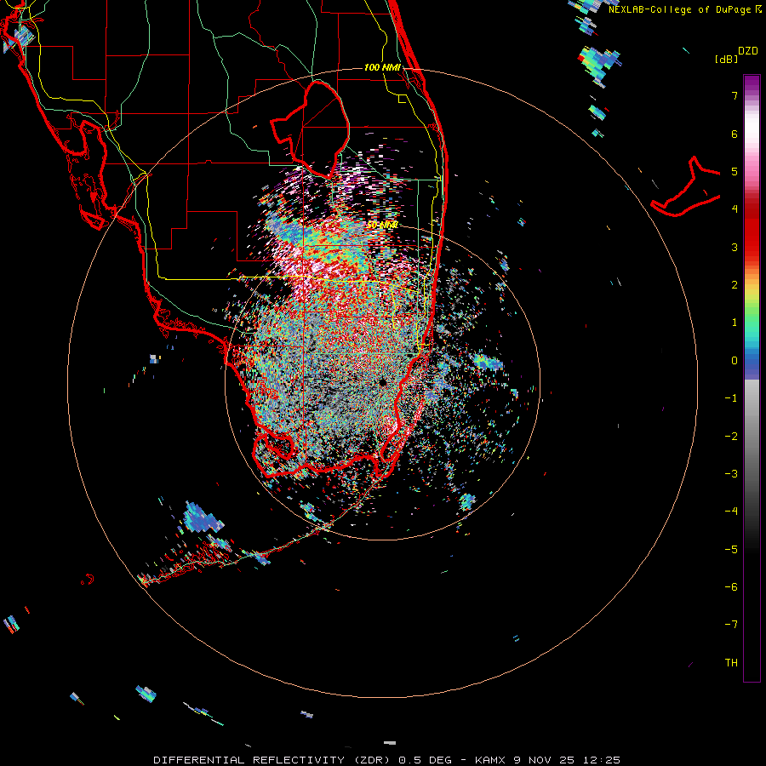Click the [dB] units label
766x766 pixels.
(727, 59)
